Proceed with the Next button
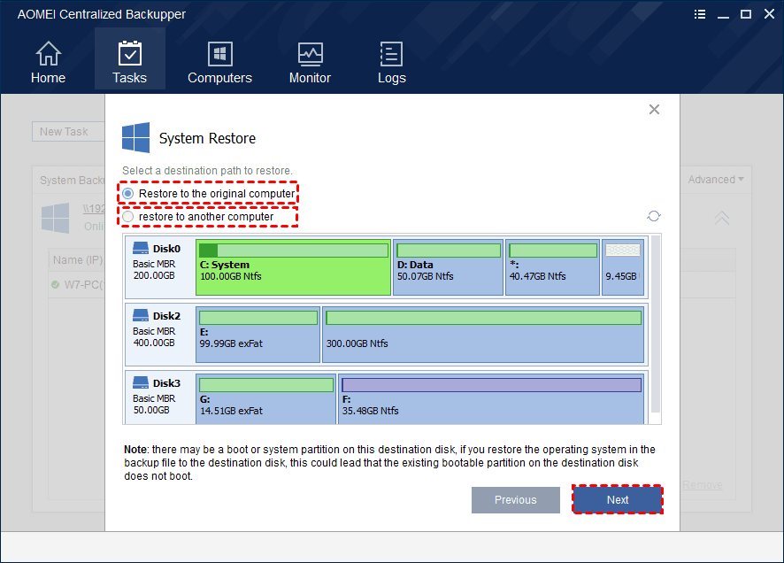The width and height of the screenshot is (784, 563). point(618,500)
